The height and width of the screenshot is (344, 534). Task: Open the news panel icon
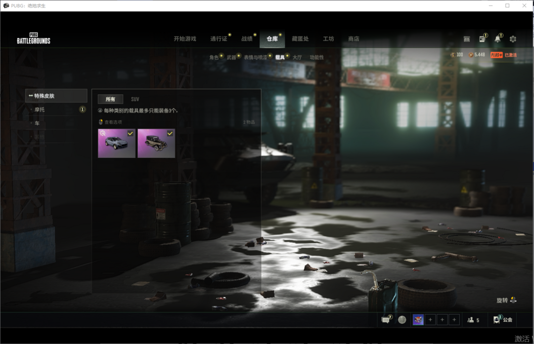coord(482,39)
